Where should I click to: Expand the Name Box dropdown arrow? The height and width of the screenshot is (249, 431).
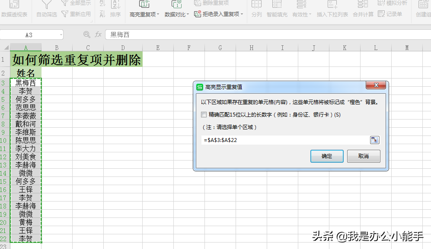61,35
